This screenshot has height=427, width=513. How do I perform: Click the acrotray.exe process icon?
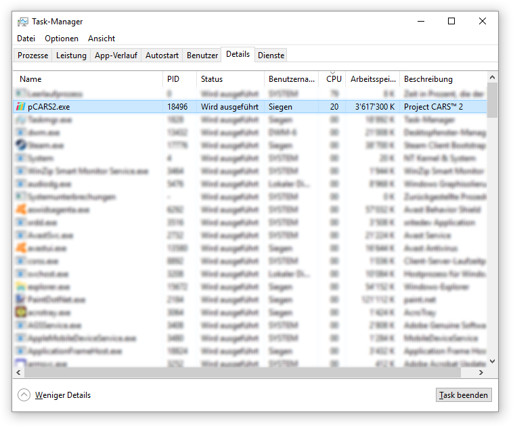pyautogui.click(x=20, y=312)
